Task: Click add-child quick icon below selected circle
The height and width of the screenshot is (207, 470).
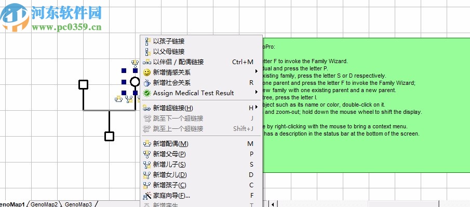Action: point(129,99)
